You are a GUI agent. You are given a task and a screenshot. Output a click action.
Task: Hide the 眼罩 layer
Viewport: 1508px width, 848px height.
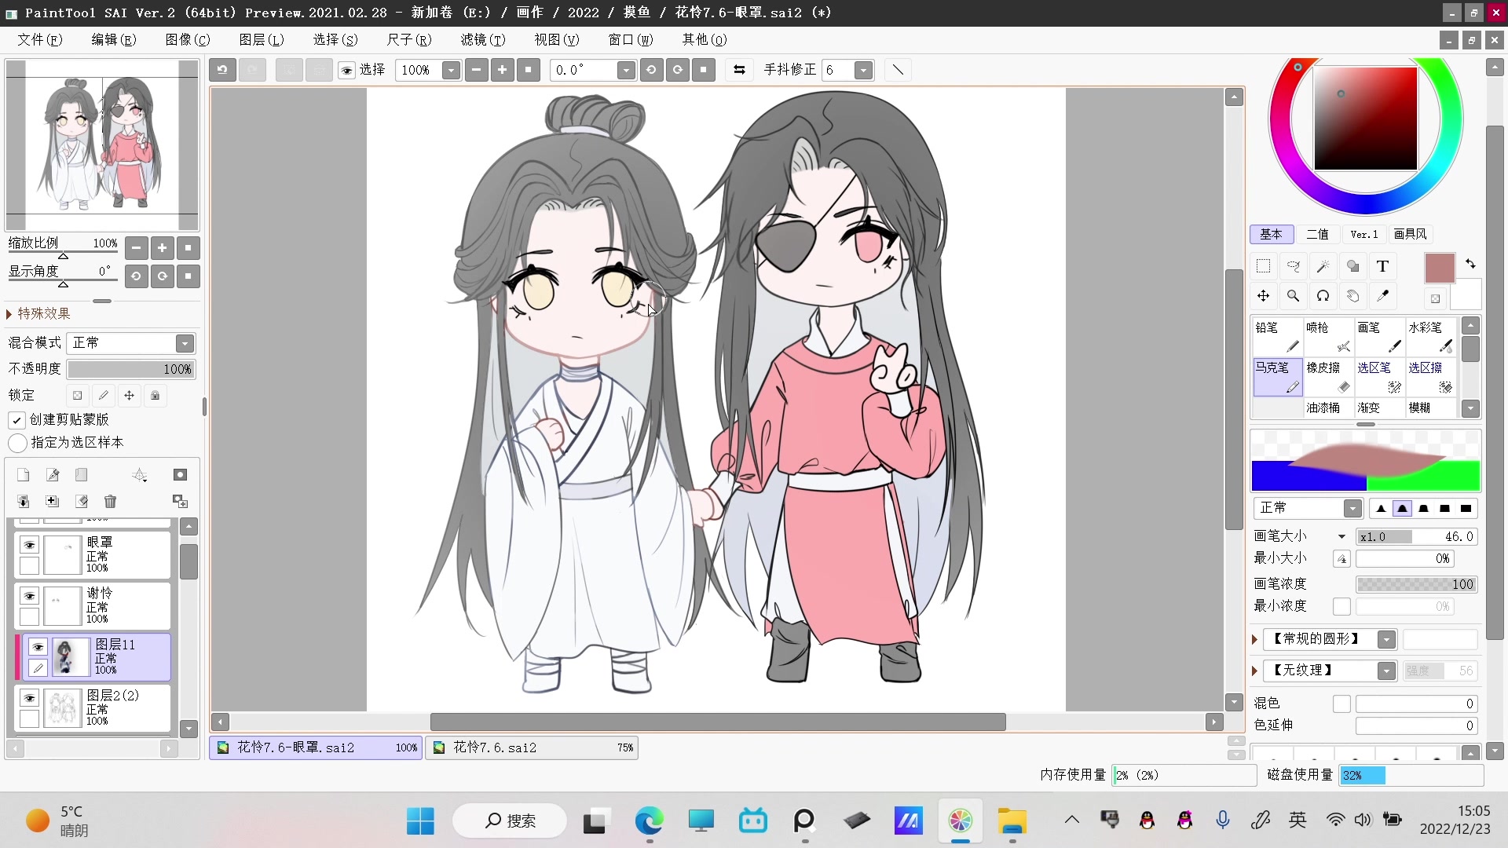29,545
